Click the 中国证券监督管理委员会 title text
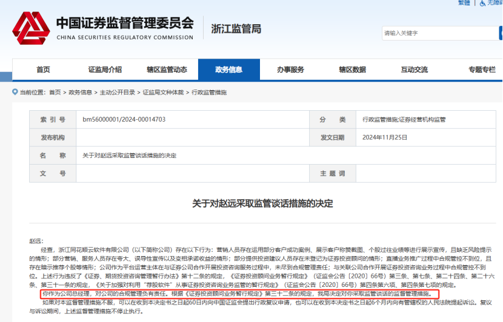 (125, 23)
